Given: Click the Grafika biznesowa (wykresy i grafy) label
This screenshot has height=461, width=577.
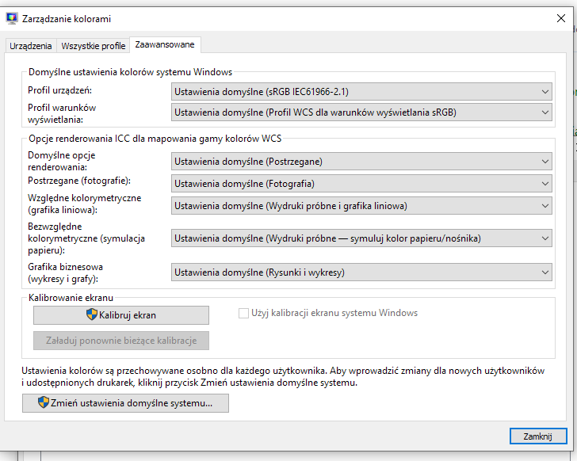Looking at the screenshot, I should point(65,272).
